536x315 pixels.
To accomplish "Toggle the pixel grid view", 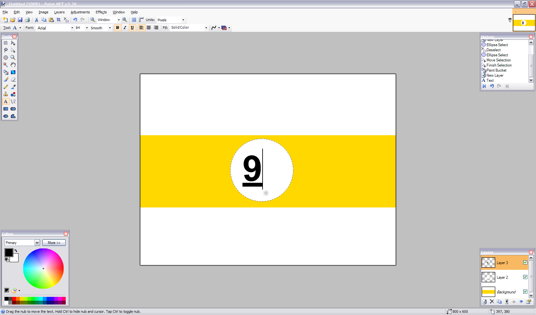I will point(134,20).
